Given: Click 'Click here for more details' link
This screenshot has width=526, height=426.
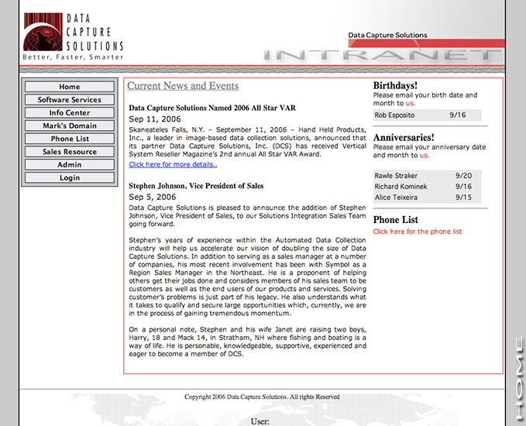Looking at the screenshot, I should 173,164.
